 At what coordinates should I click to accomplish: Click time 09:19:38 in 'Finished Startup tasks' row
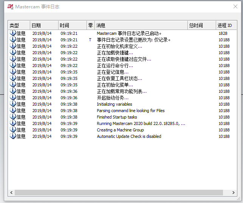coord(69,117)
